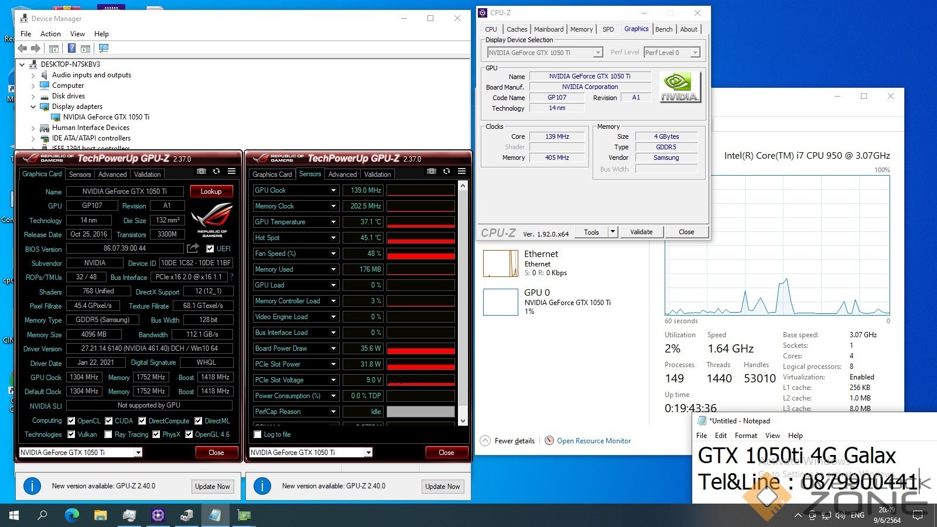Click the BIOS export share icon in GPU-Z
This screenshot has width=937, height=527.
(193, 248)
